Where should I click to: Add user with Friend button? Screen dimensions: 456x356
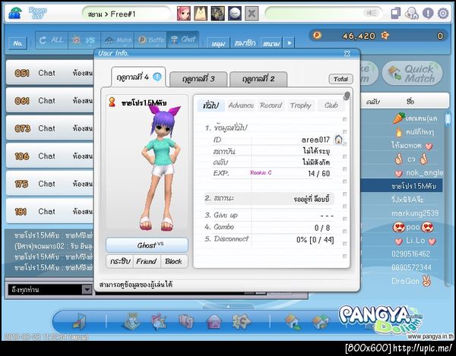pos(147,261)
